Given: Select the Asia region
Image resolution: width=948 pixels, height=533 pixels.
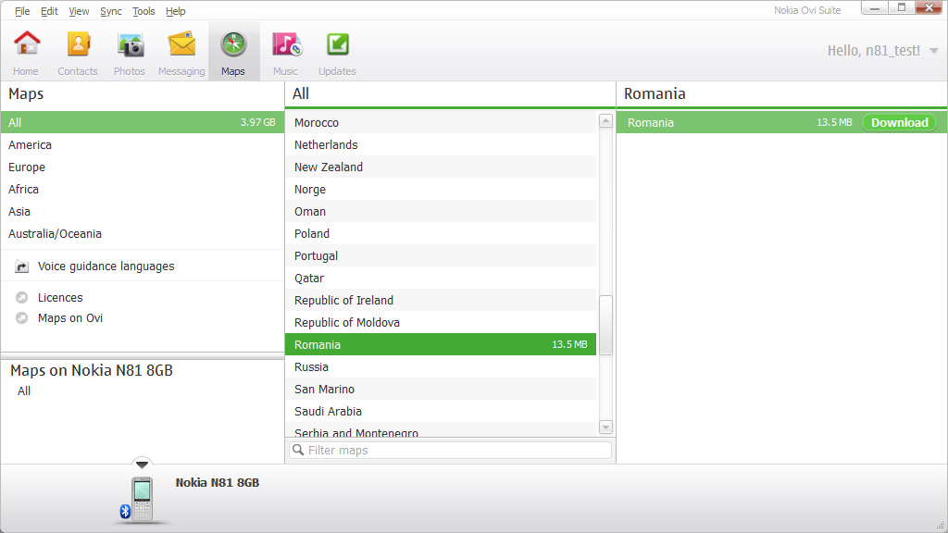Looking at the screenshot, I should click(143, 212).
